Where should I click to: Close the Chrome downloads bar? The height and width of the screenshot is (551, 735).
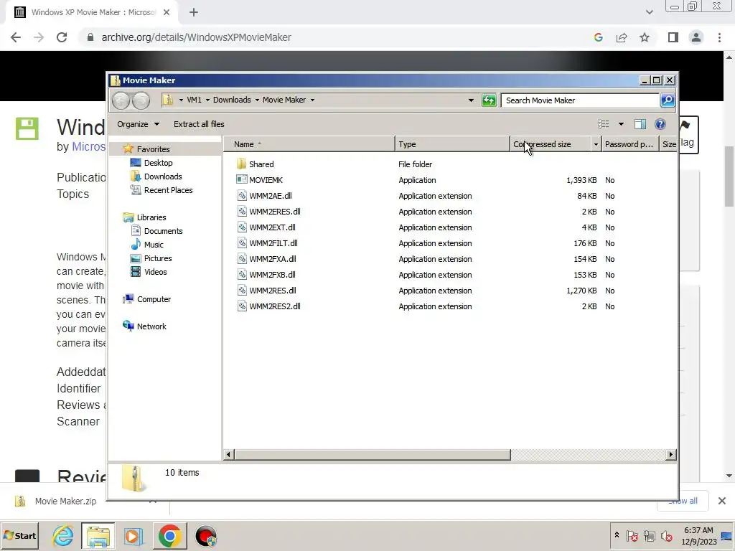click(x=722, y=501)
